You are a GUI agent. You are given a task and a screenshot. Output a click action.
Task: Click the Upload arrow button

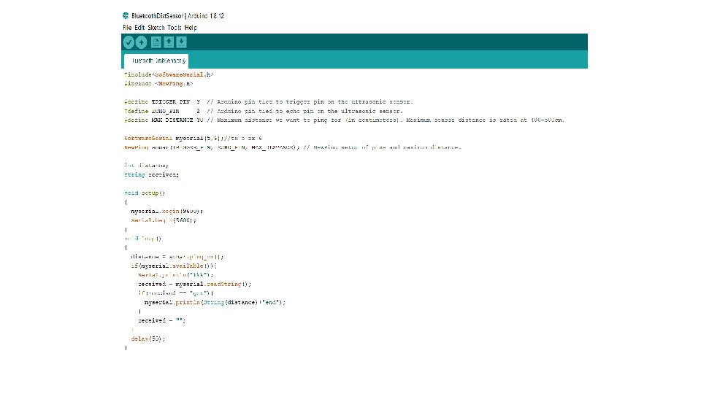141,42
